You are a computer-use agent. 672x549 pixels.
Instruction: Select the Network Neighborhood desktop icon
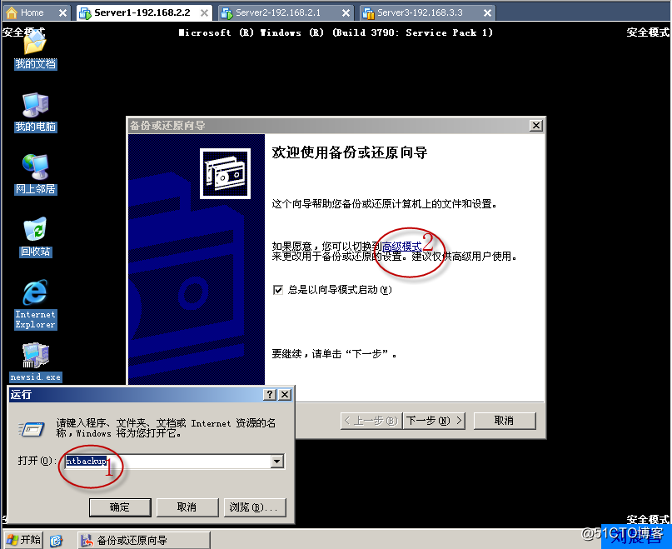35,175
